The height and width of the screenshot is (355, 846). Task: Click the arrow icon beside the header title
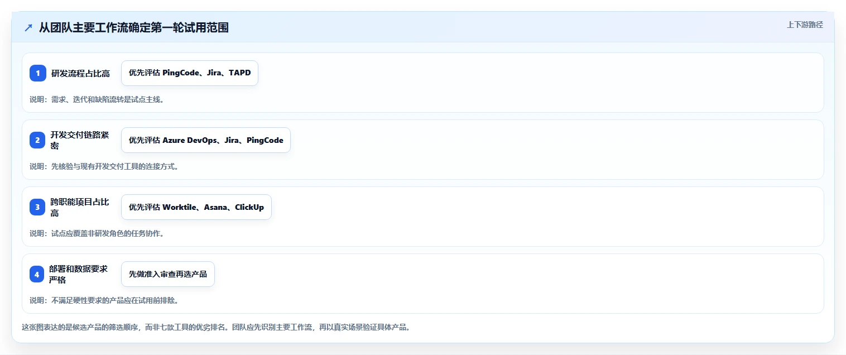[28, 28]
